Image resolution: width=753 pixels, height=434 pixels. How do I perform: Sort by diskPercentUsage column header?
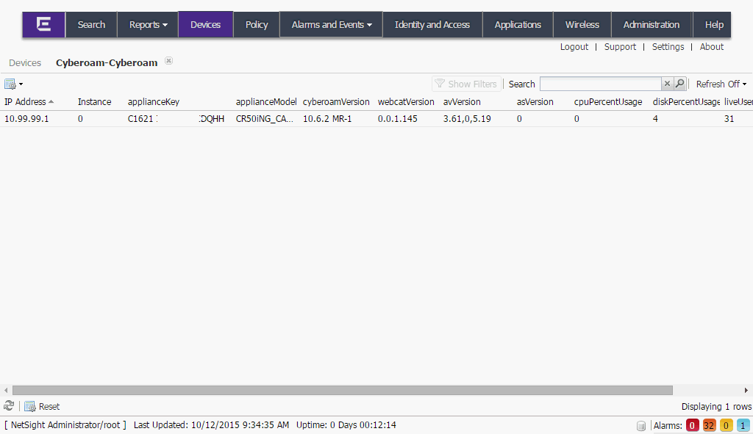[x=686, y=101]
